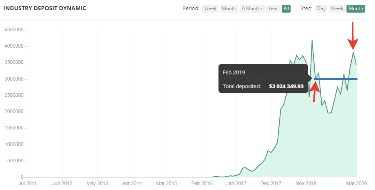Click the Jul 2011 x-axis label
This screenshot has width=375, height=190.
pyautogui.click(x=28, y=183)
